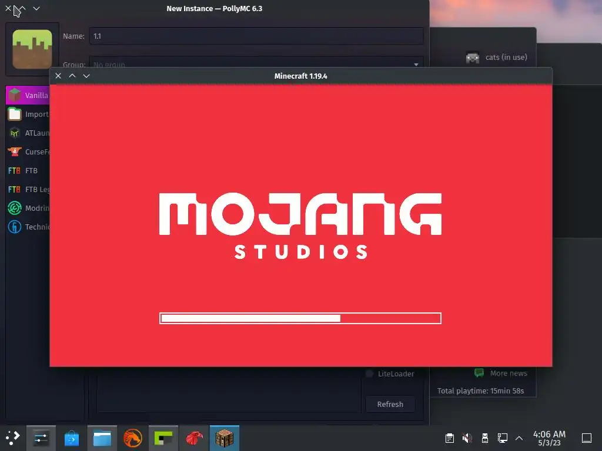Screen dimensions: 602x451
Task: Open the removable devices tray icon
Action: click(x=485, y=438)
